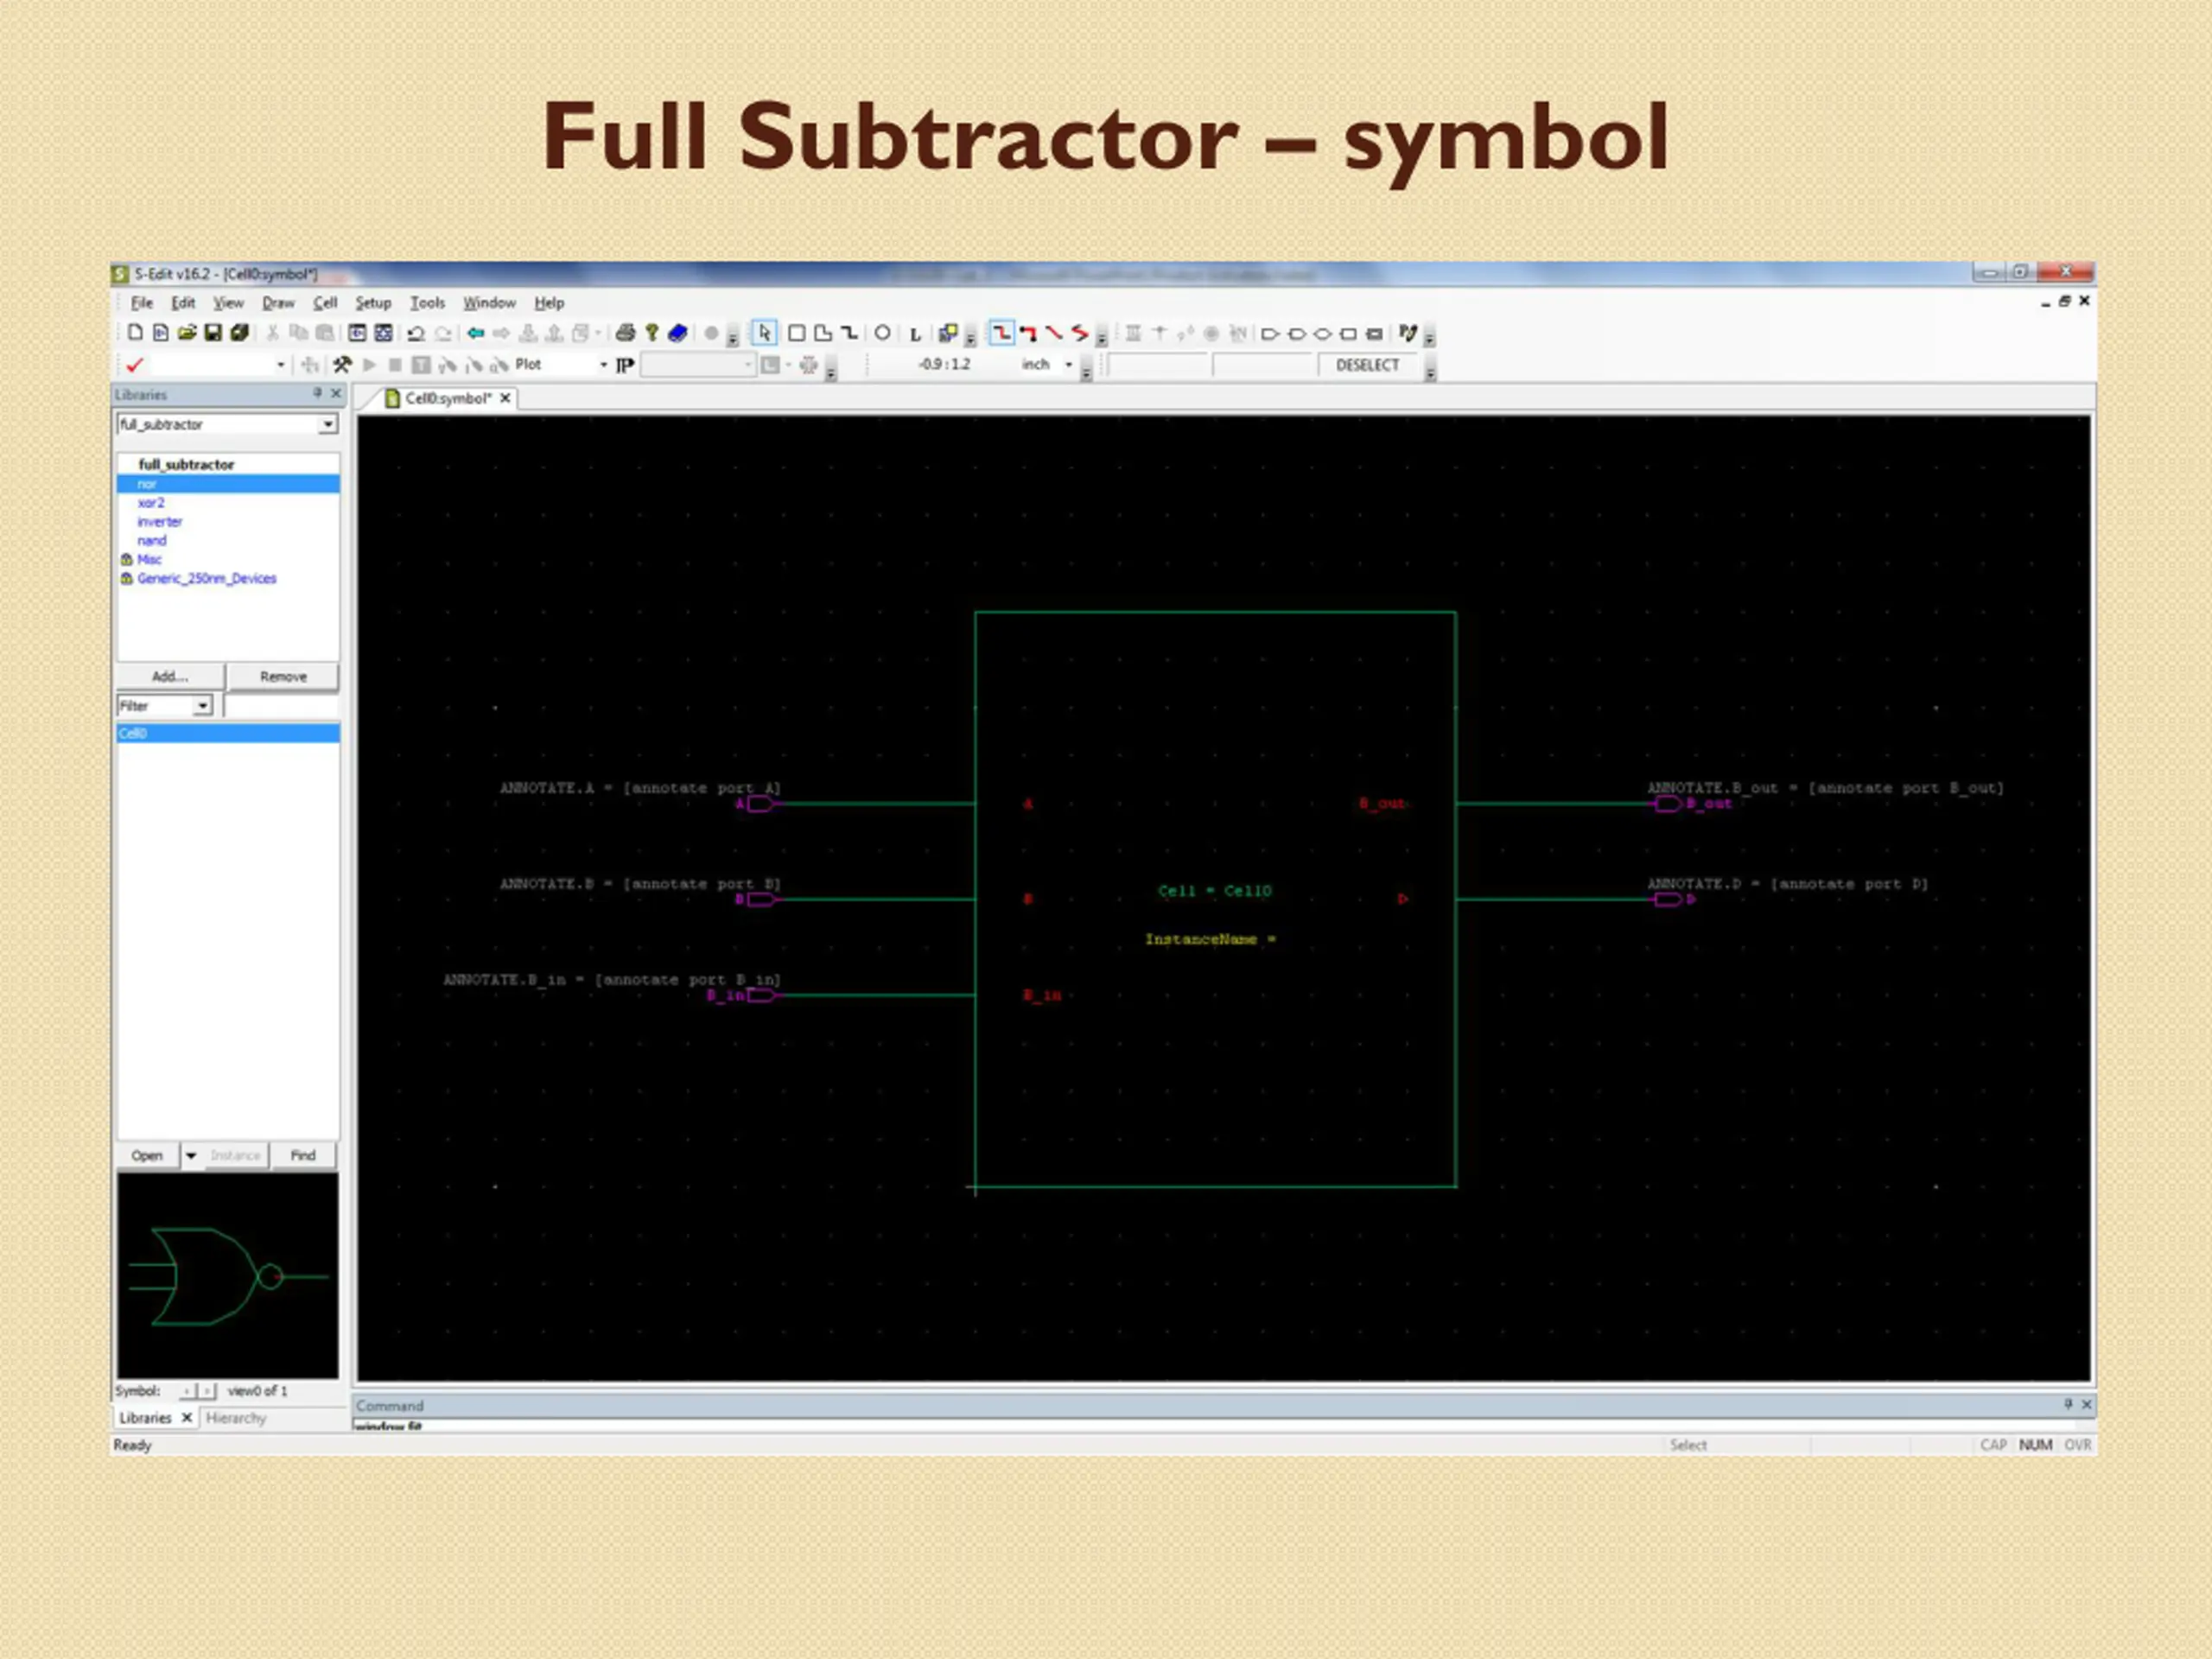The image size is (2212, 1659).
Task: Close the Libraries panel
Action: coord(336,394)
